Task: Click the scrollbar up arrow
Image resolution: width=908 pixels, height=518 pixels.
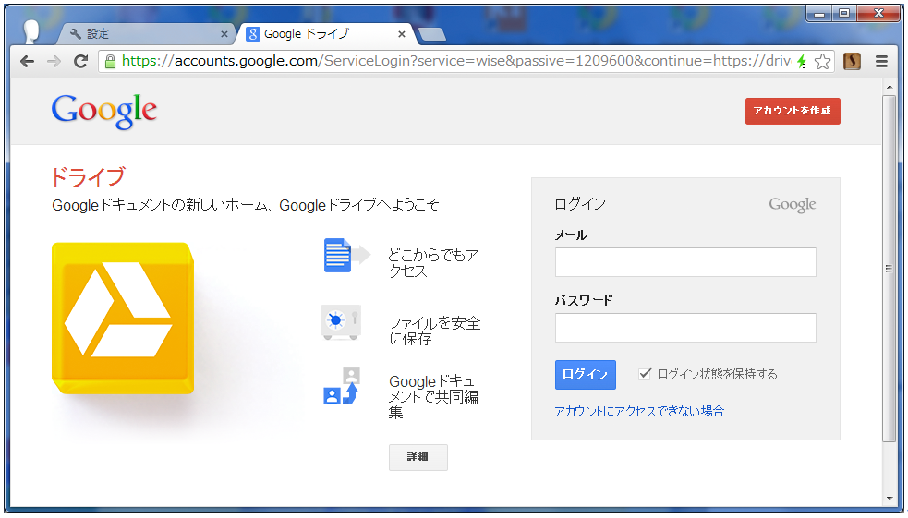Action: [889, 87]
